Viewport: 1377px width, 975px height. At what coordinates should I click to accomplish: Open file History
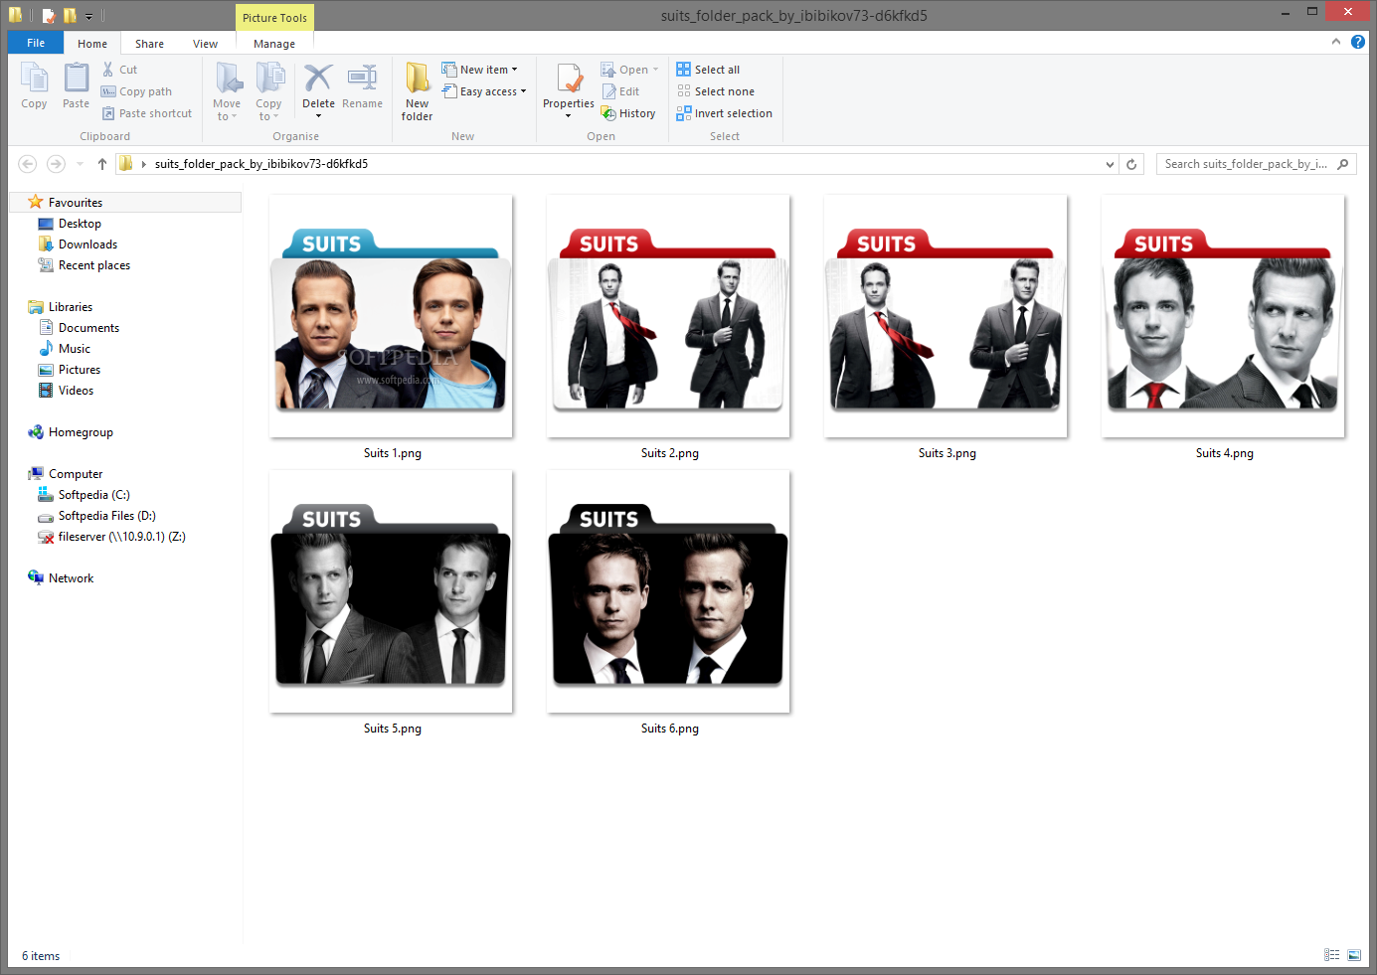(x=628, y=113)
